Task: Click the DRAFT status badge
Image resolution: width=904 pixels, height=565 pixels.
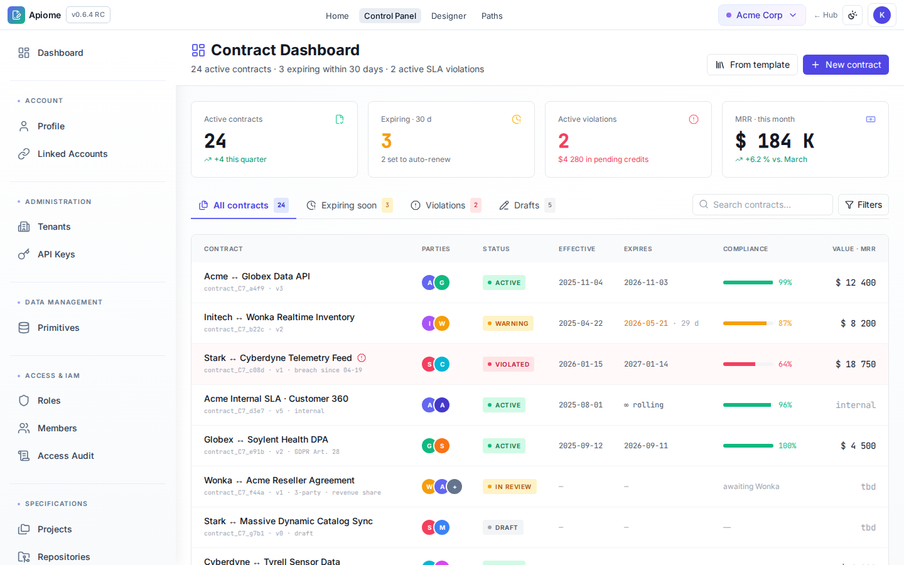Action: pos(503,527)
